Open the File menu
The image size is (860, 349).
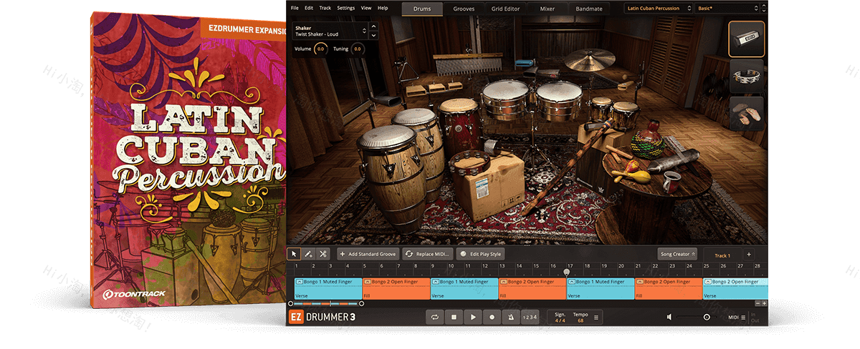pos(295,8)
